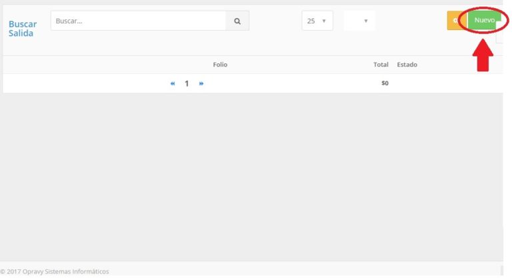This screenshot has height=278, width=512.
Task: Open the blank filter dropdown
Action: [x=359, y=21]
